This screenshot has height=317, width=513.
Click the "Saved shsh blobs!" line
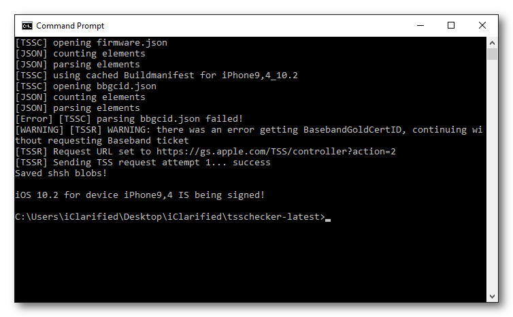pos(61,173)
